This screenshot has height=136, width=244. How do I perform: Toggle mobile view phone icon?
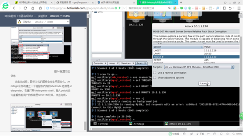pos(224,8)
